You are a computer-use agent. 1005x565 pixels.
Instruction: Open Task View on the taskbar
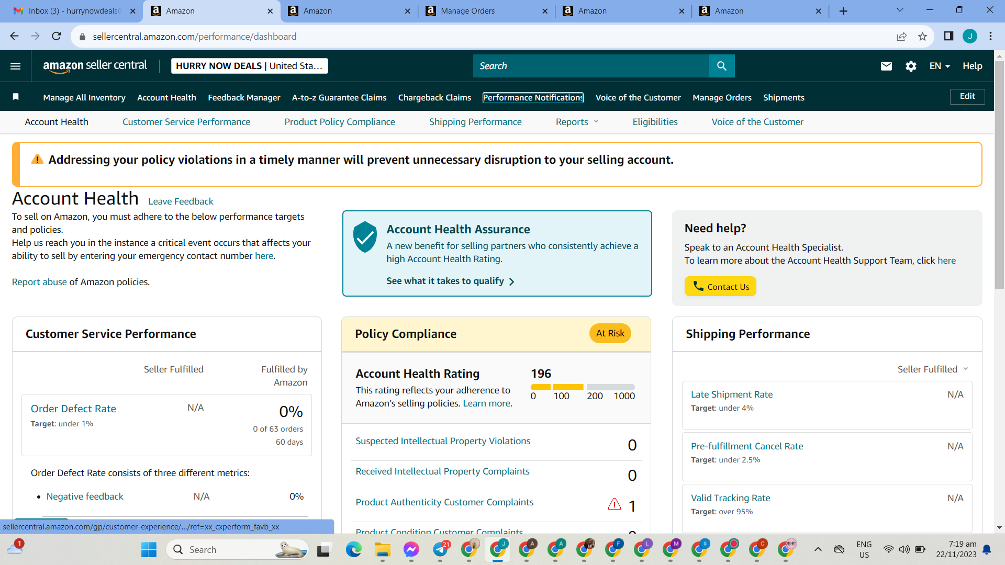click(324, 549)
